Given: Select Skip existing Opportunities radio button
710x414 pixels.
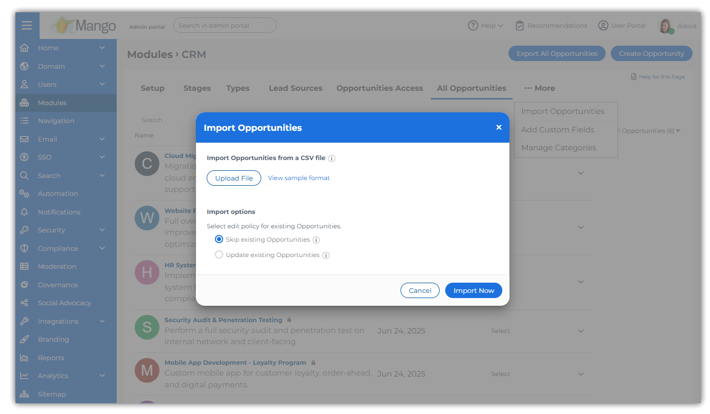Looking at the screenshot, I should [219, 240].
